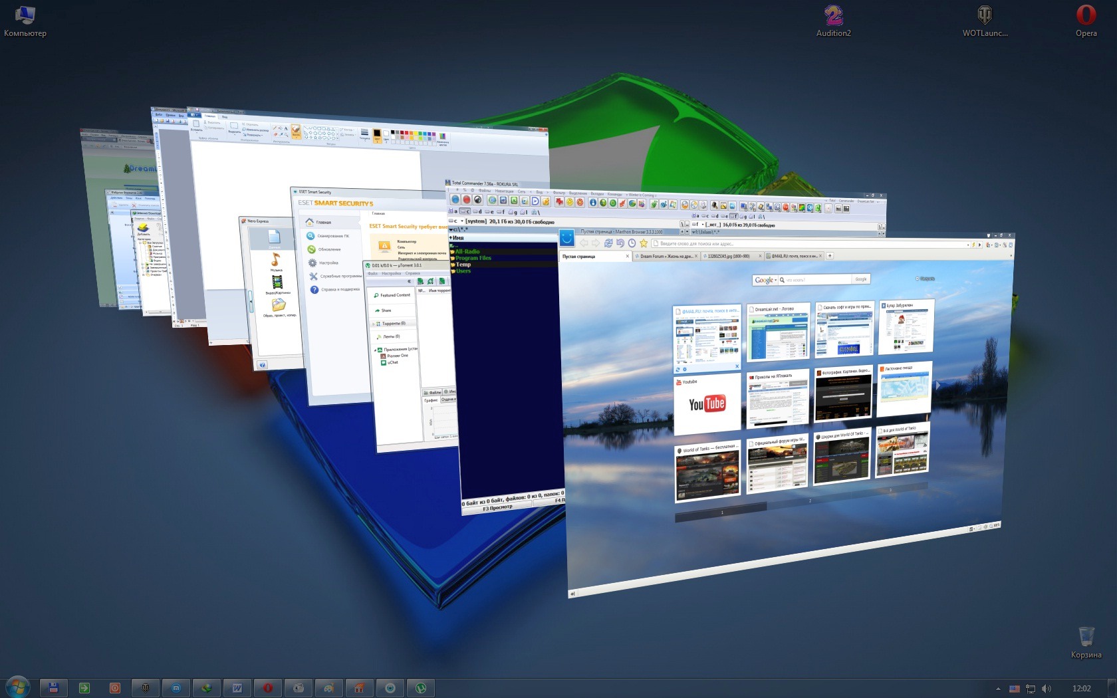
Task: Switch to the 1328025345.jpg tab in Maxthon
Action: [731, 256]
